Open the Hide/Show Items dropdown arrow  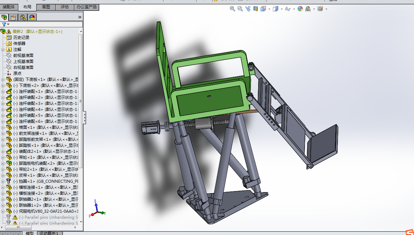pyautogui.click(x=294, y=9)
